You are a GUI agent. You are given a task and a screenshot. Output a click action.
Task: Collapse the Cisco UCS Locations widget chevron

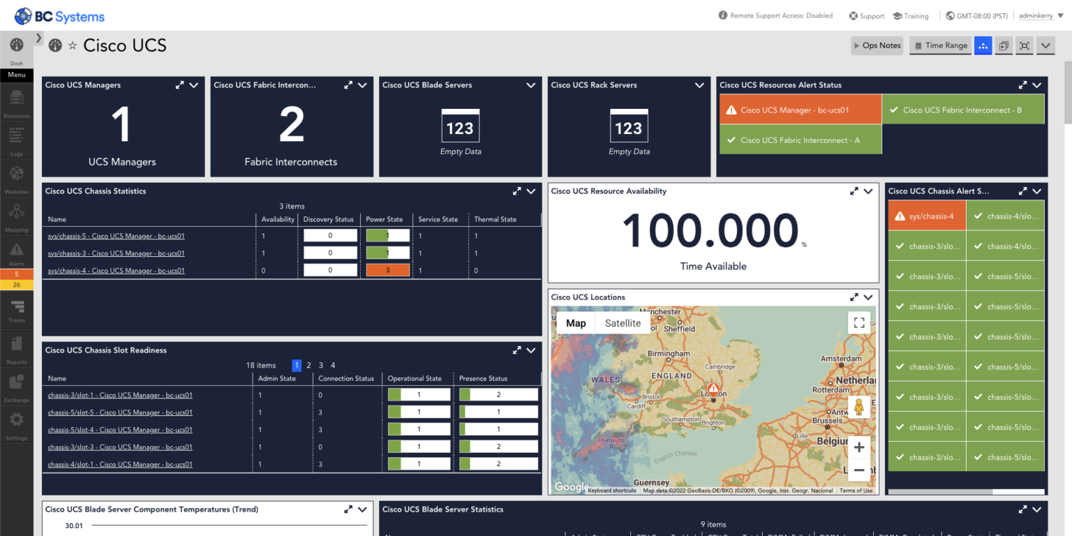pos(868,297)
